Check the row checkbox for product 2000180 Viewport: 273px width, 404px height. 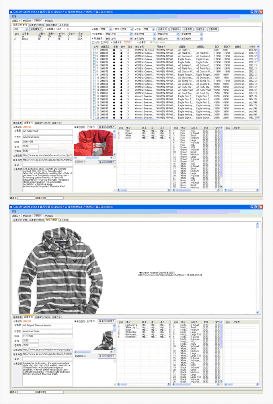pyautogui.click(x=94, y=50)
